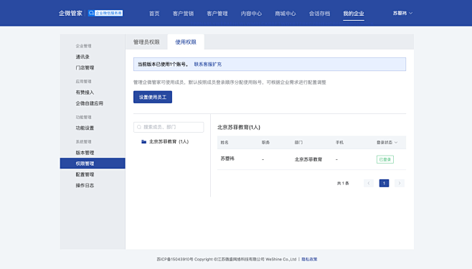This screenshot has width=472, height=269.
Task: Click the 联系客服扩充 link
Action: [208, 64]
